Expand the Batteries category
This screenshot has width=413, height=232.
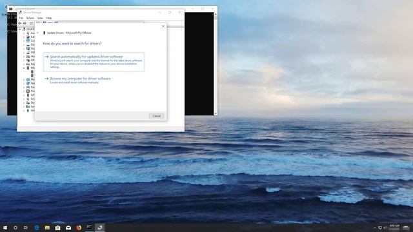[24, 37]
